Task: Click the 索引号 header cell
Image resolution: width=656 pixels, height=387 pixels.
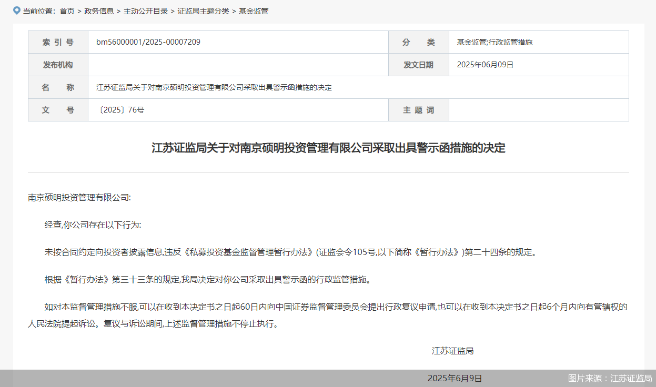Action: point(58,42)
